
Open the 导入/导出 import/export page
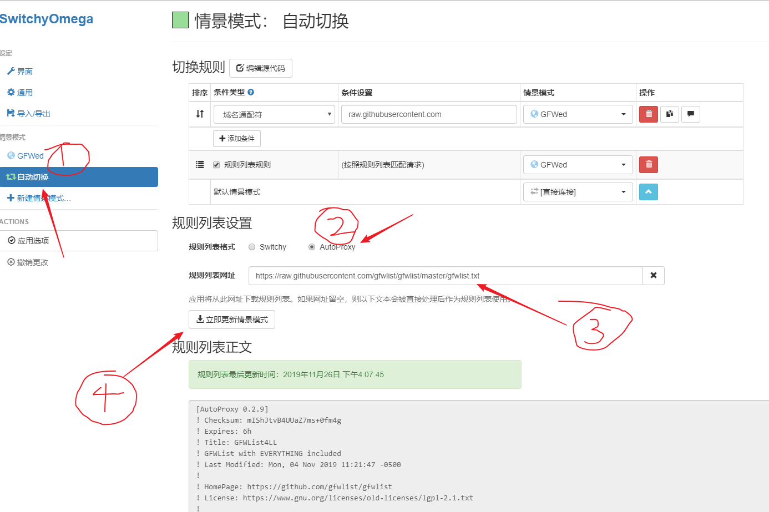pyautogui.click(x=28, y=114)
